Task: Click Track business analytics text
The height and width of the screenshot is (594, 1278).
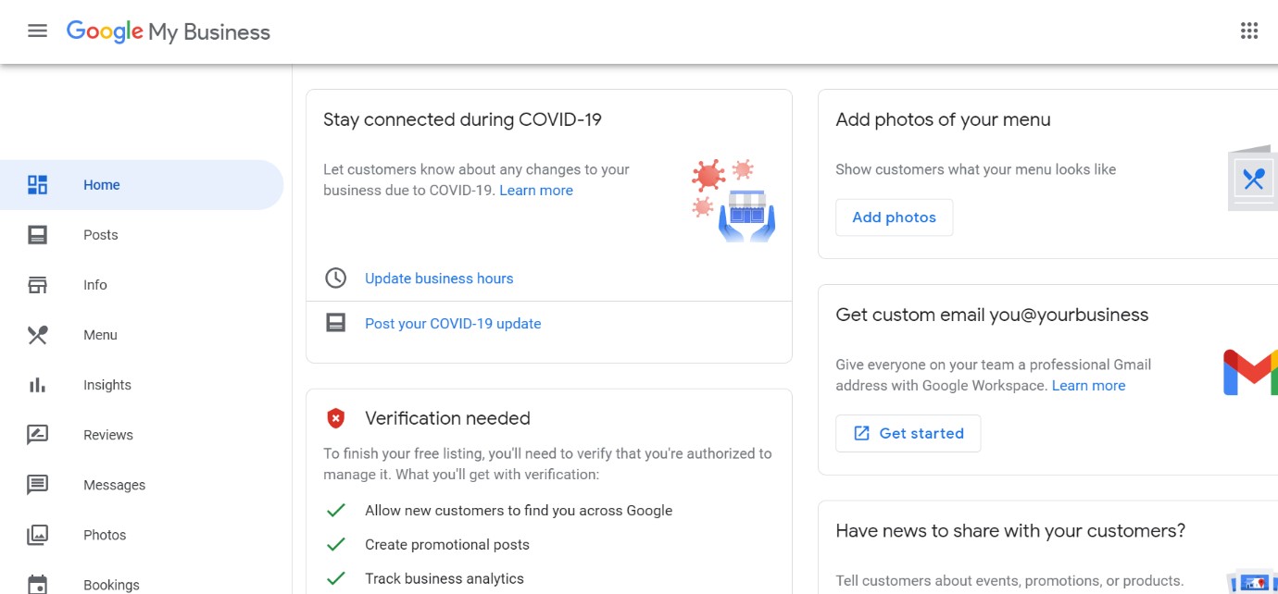Action: point(445,579)
